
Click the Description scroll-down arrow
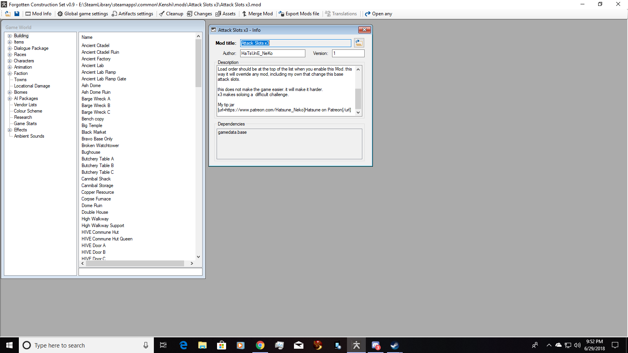coord(358,113)
